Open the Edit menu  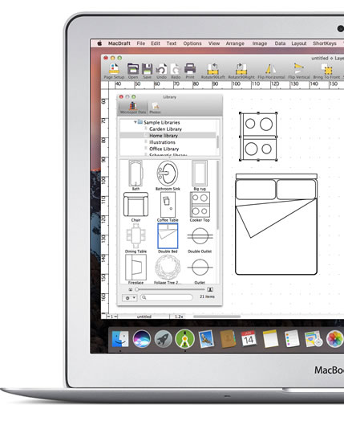pos(156,43)
